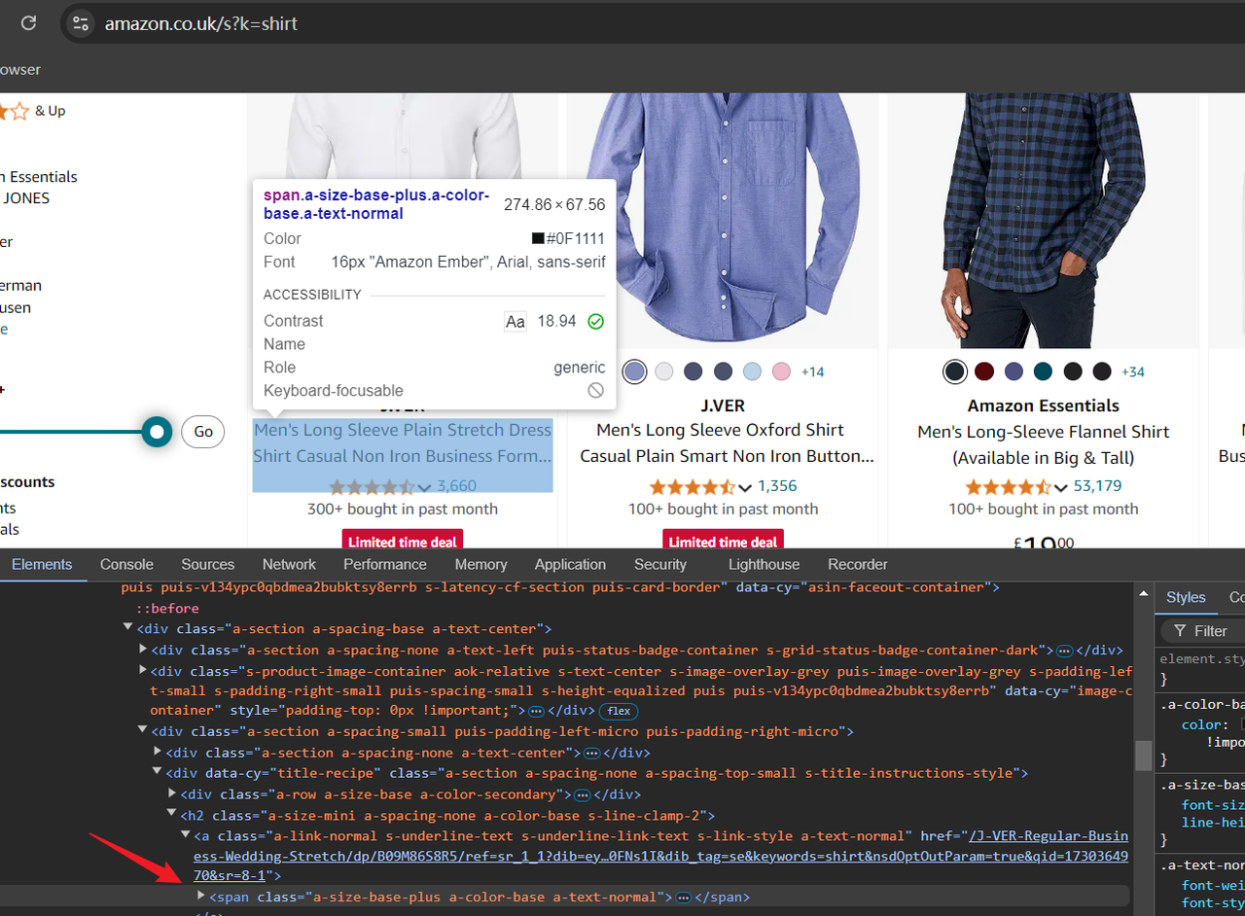The width and height of the screenshot is (1245, 916).
Task: Focus the address bar showing amazon.co.uk/s?k=shirt
Action: click(652, 23)
